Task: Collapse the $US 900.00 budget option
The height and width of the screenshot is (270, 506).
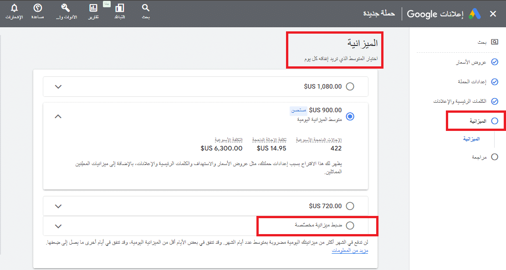Action: 58,116
